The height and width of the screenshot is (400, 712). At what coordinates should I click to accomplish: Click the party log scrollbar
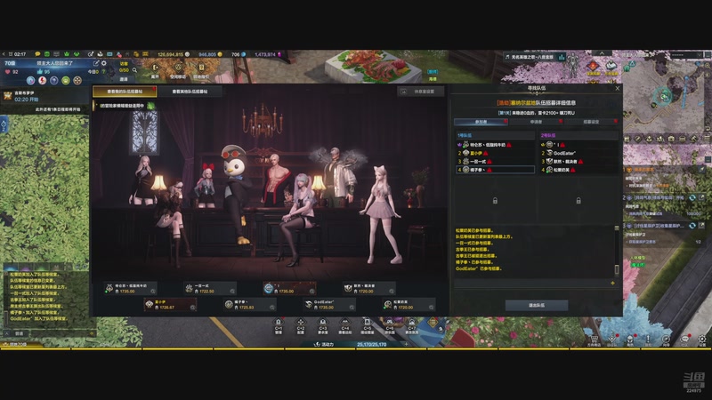(x=617, y=251)
